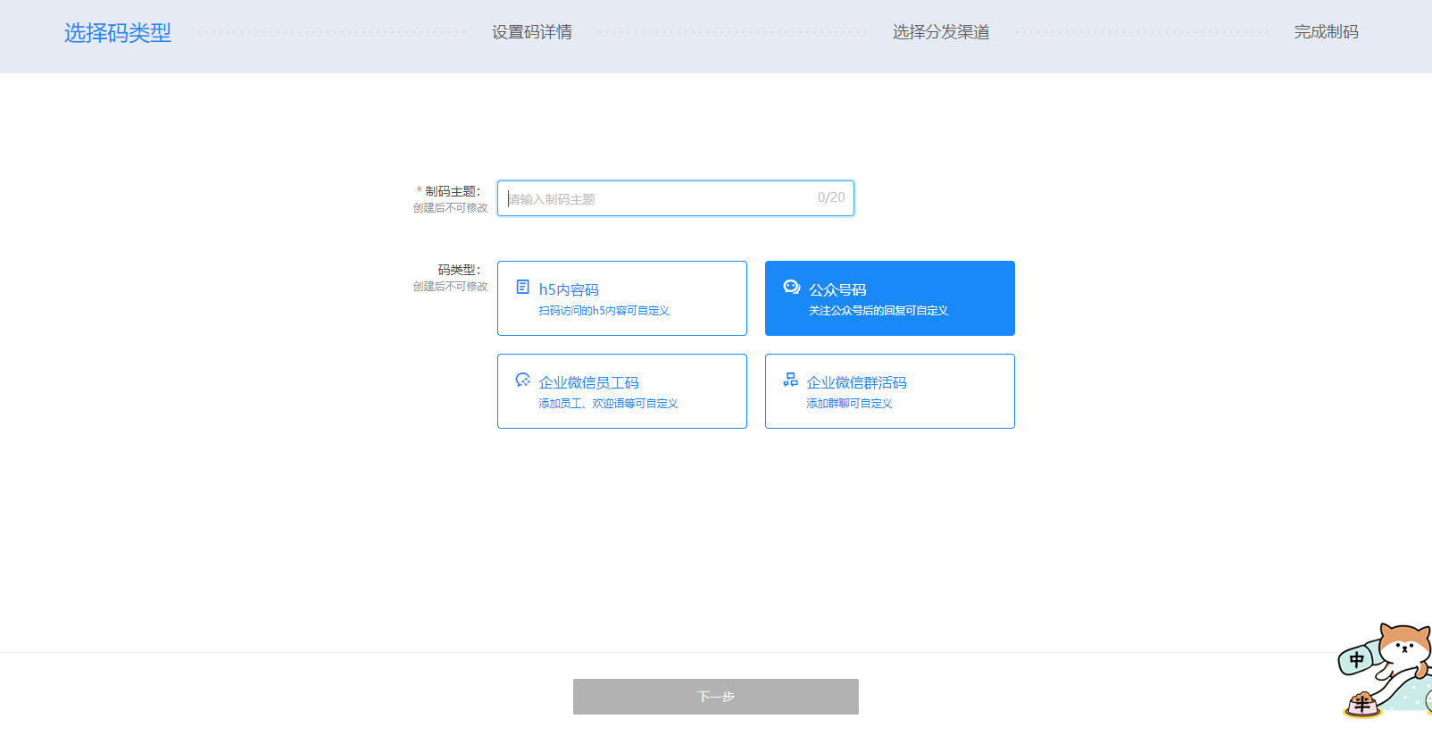Choose the 企业微信群活码 option card
Viewport: 1432px width, 736px height.
pos(890,391)
